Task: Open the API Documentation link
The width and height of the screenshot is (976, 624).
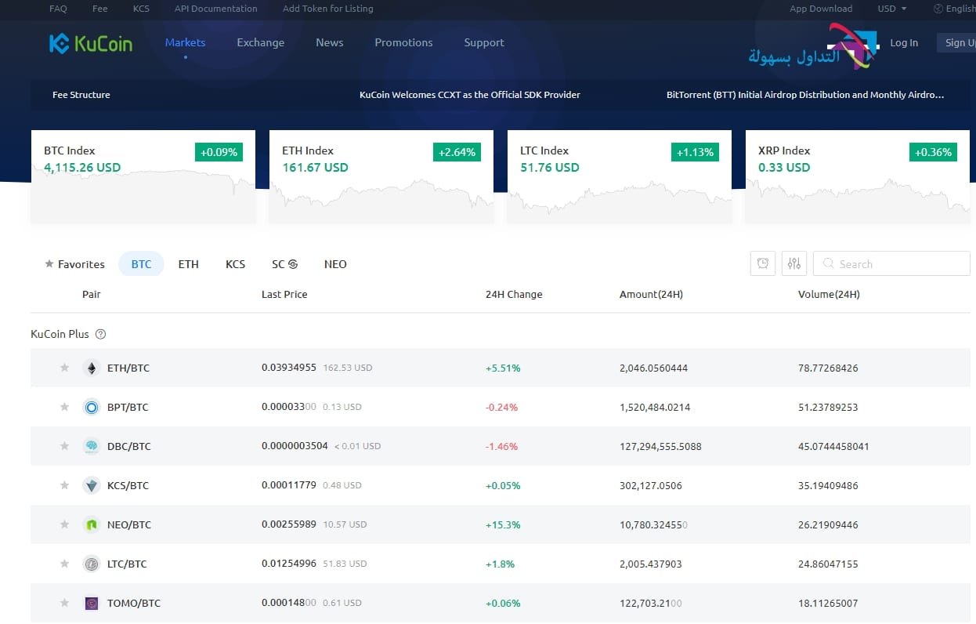Action: pos(215,9)
